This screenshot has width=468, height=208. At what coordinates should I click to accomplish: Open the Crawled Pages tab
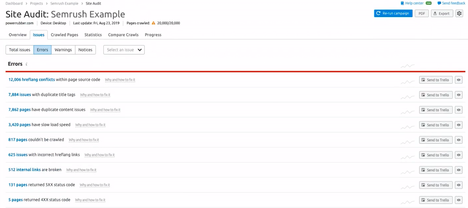pyautogui.click(x=65, y=35)
